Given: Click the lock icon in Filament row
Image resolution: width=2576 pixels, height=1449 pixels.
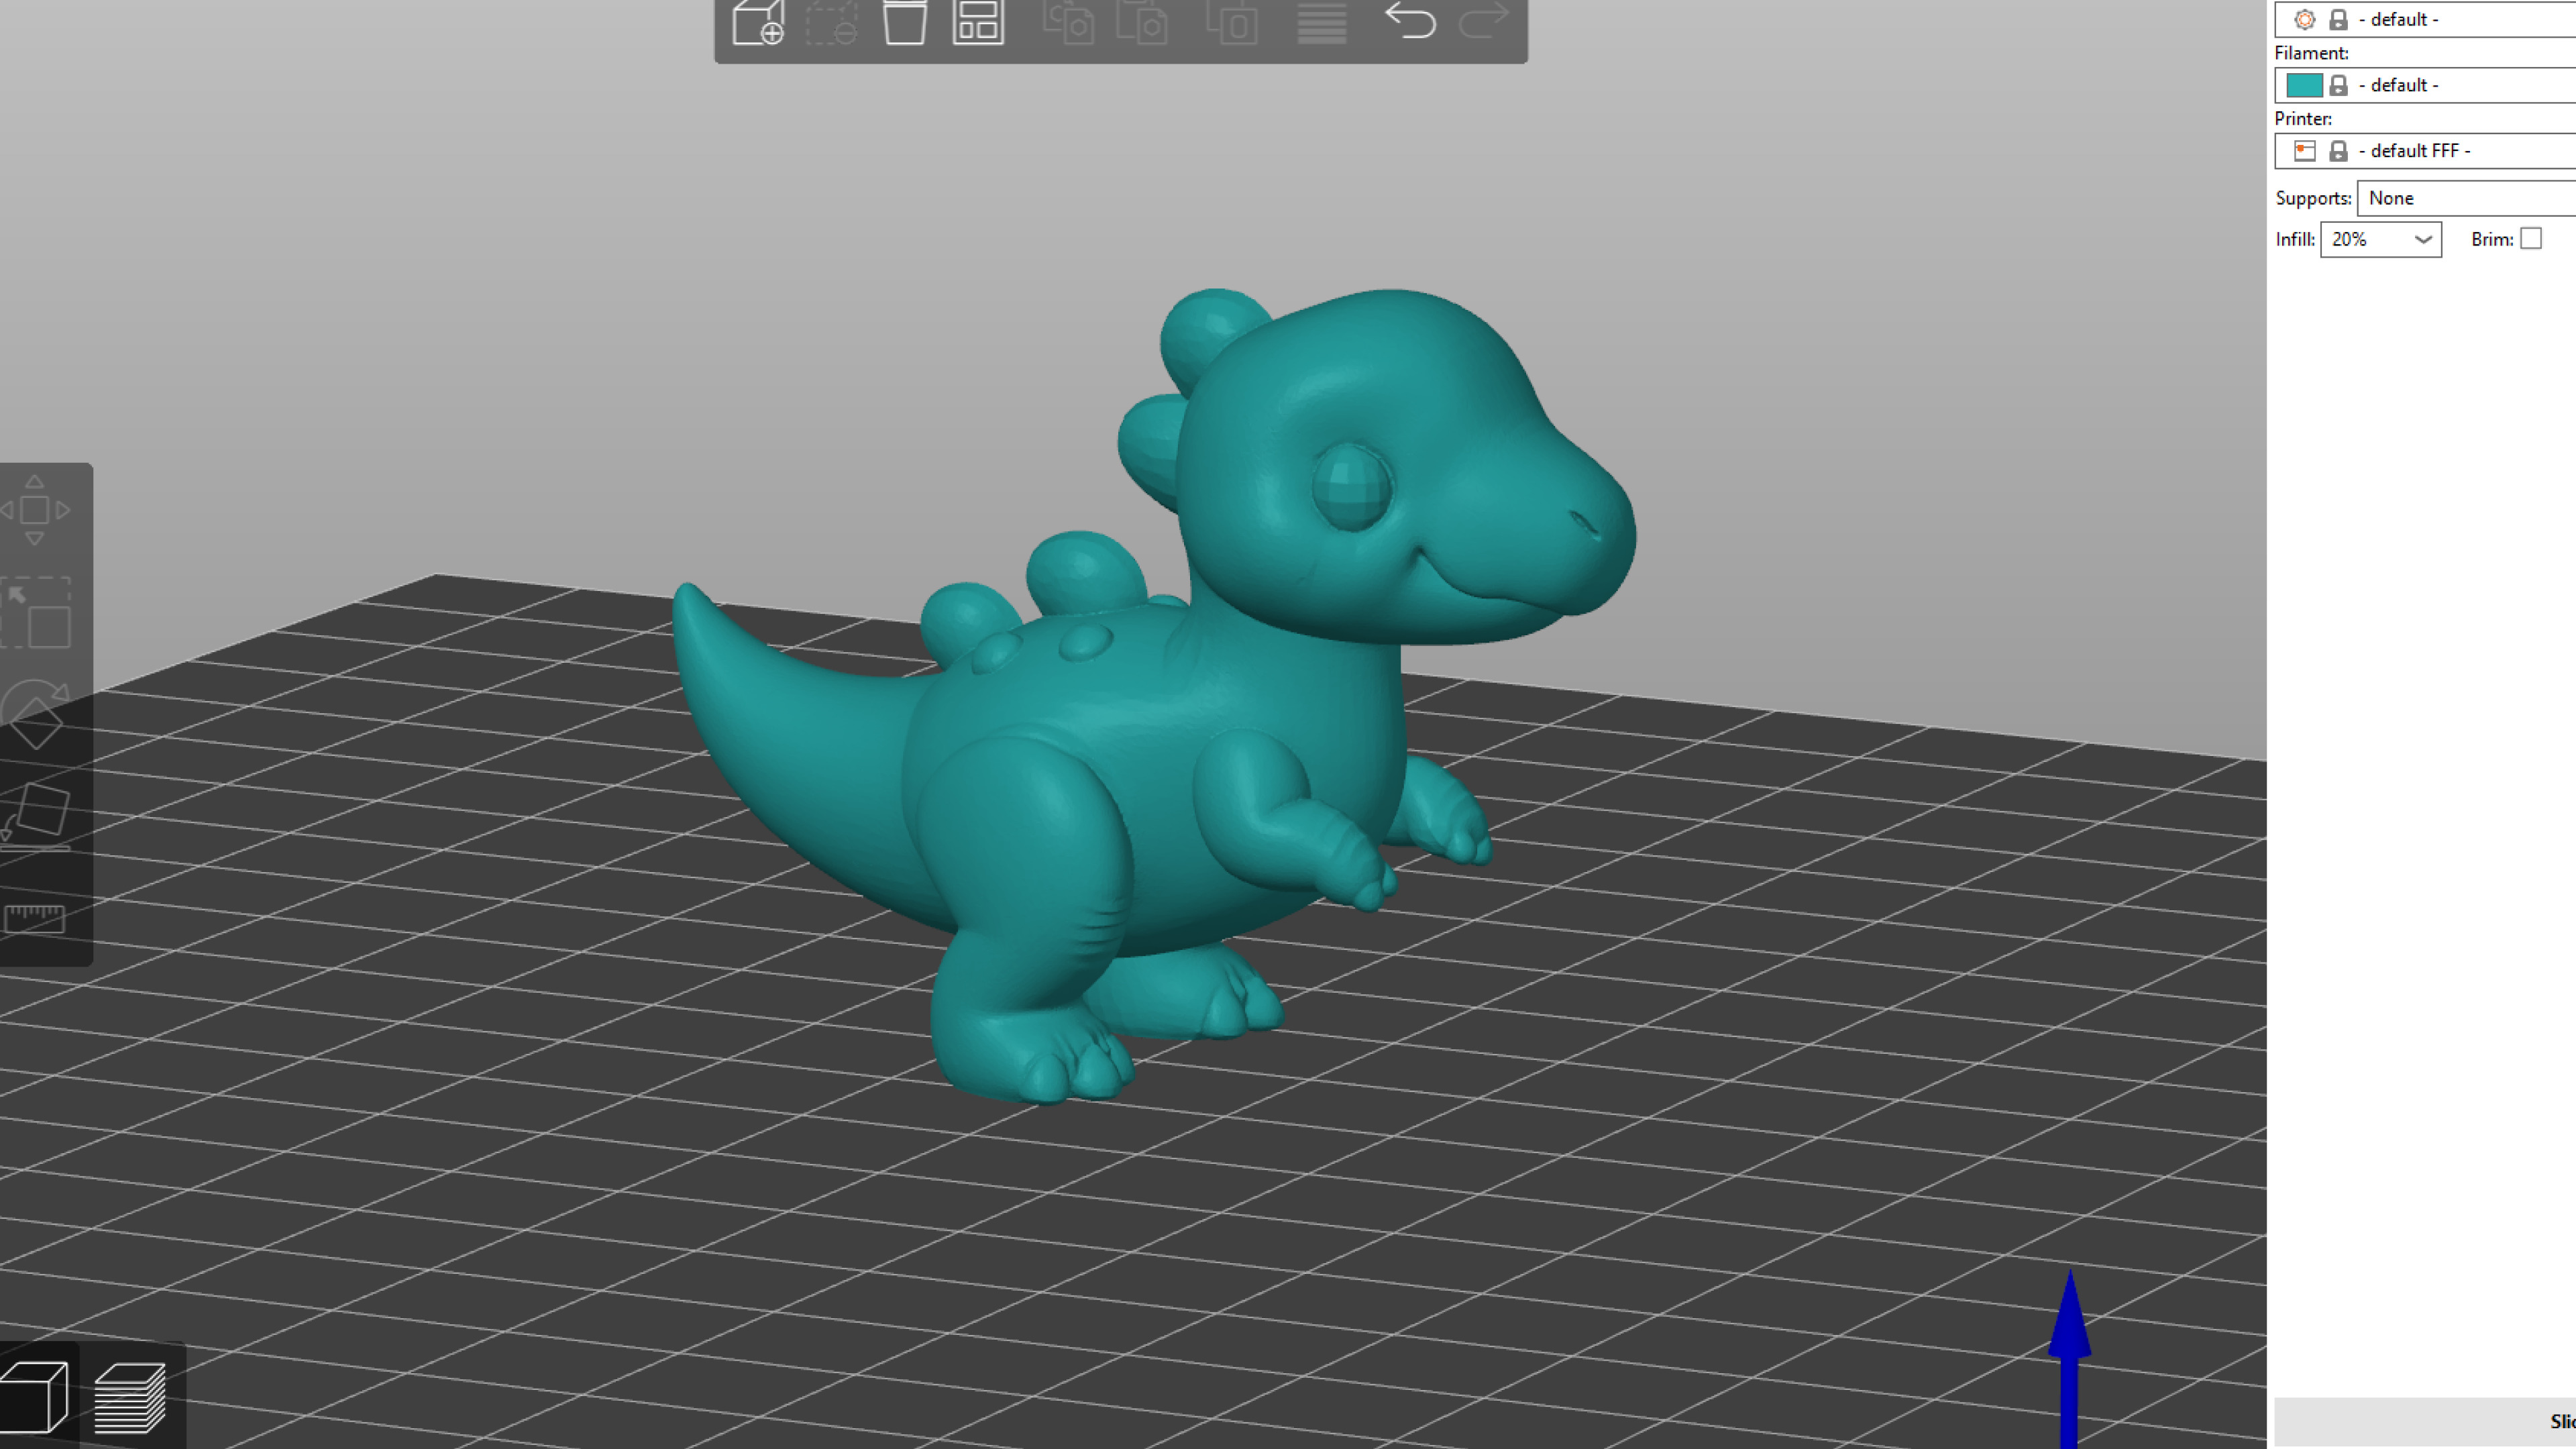Looking at the screenshot, I should tap(2338, 85).
